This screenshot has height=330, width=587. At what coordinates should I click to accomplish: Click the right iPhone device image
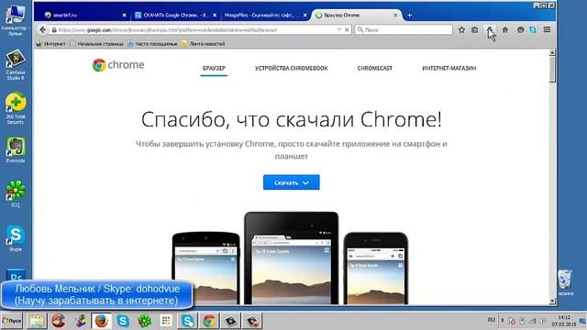click(375, 269)
